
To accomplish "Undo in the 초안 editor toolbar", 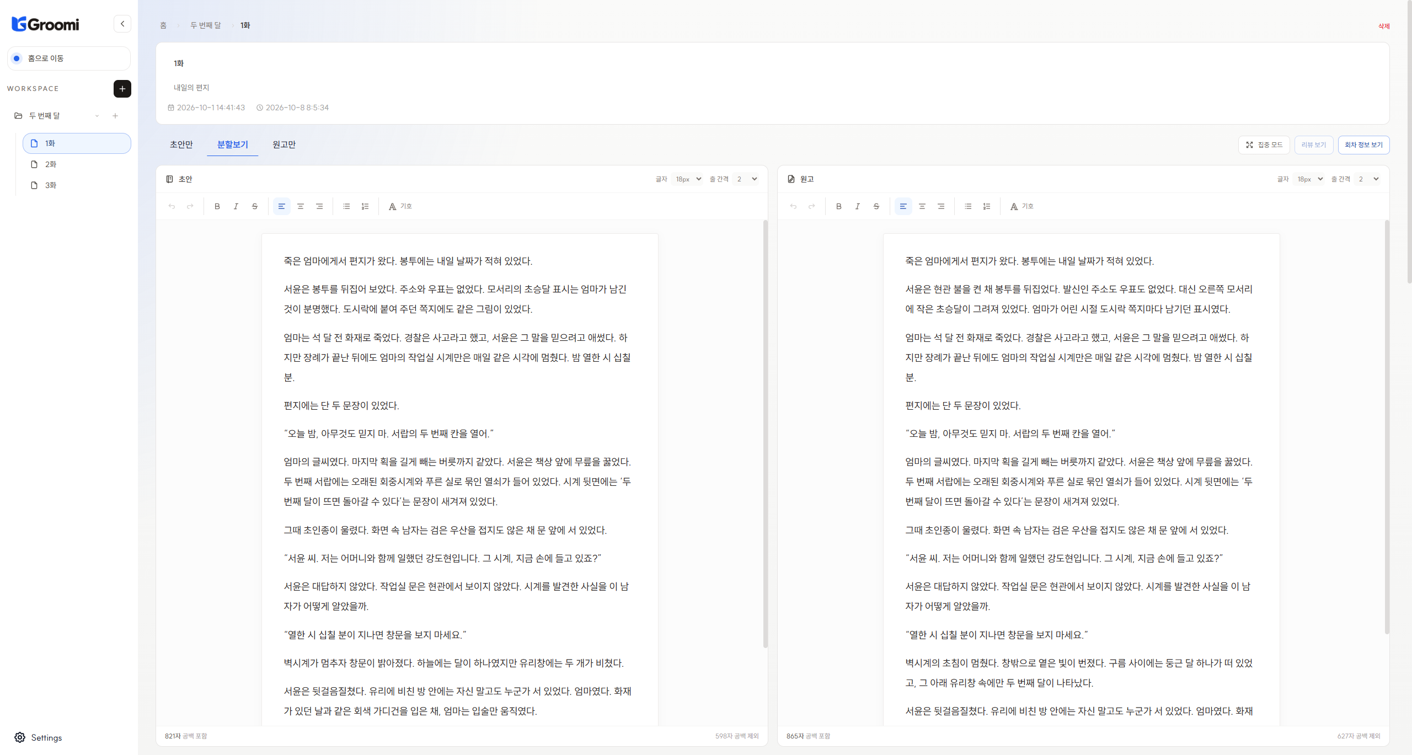I will tap(172, 207).
